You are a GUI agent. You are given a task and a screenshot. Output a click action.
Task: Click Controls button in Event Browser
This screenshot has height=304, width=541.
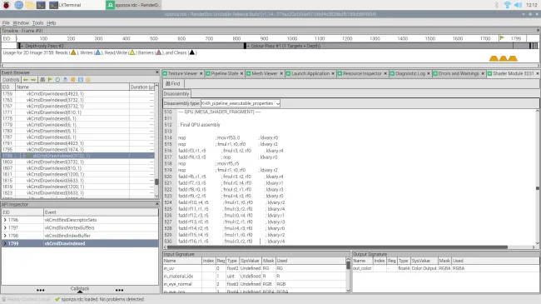click(x=11, y=79)
